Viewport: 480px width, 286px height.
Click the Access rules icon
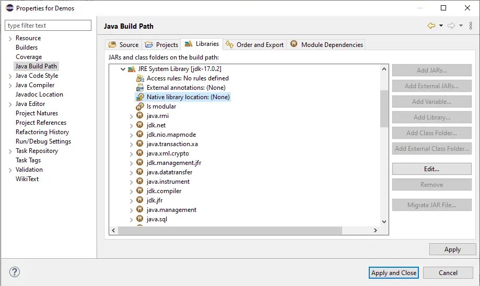tap(140, 78)
